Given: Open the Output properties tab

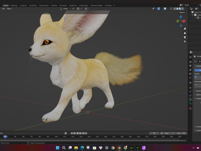Looking at the screenshot, I should (191, 66).
